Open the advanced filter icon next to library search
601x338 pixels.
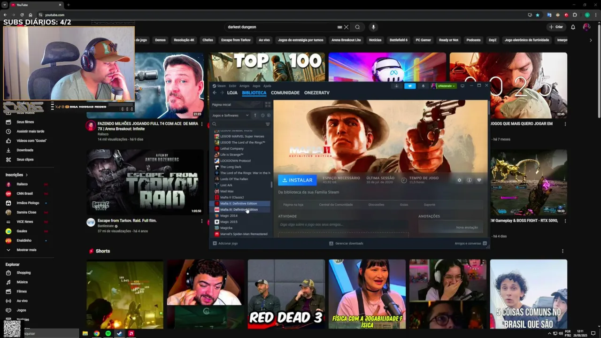268,124
